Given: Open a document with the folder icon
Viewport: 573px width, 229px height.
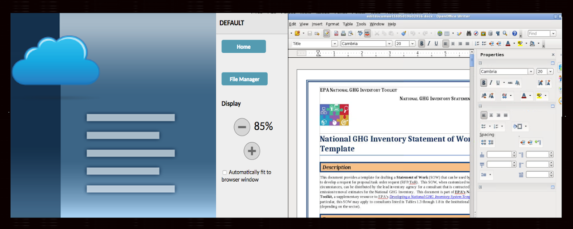Looking at the screenshot, I should (x=297, y=33).
